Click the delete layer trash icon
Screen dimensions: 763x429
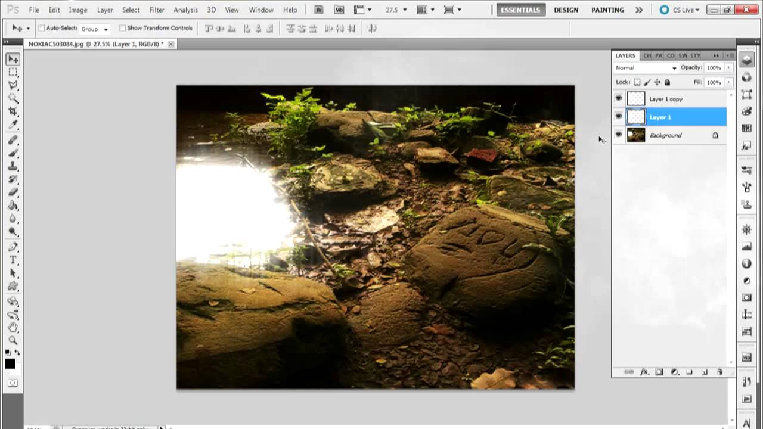(719, 372)
